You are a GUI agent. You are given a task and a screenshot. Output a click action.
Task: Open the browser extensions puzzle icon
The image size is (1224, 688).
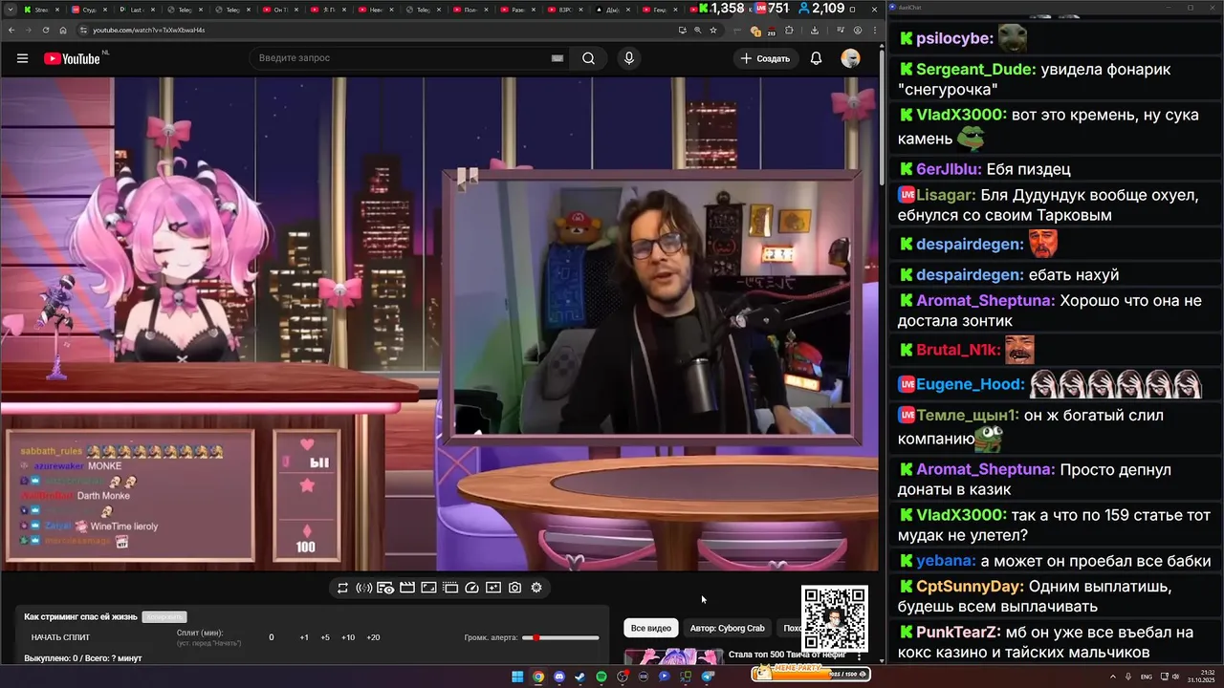coord(789,30)
